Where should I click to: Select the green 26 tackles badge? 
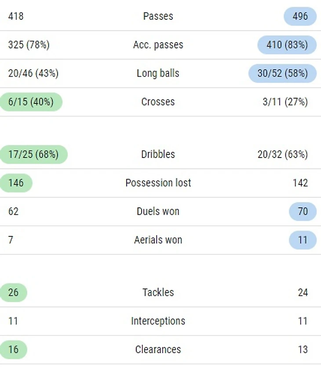point(14,293)
